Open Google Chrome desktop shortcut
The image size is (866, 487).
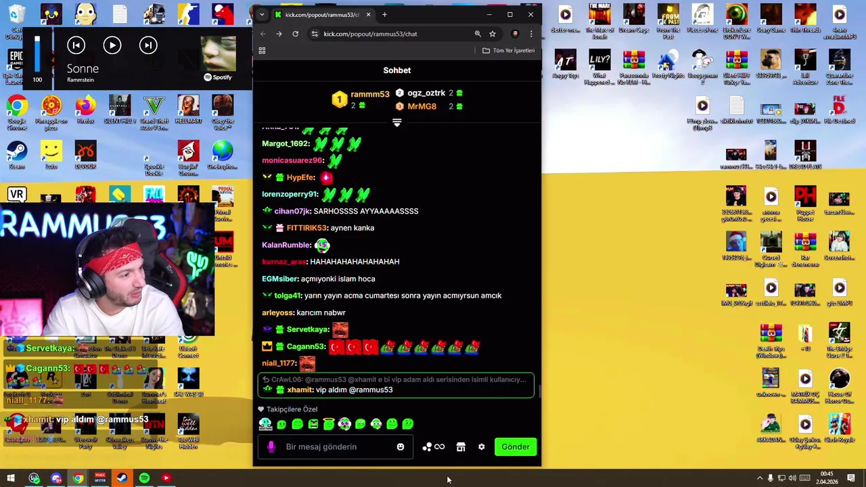(17, 112)
